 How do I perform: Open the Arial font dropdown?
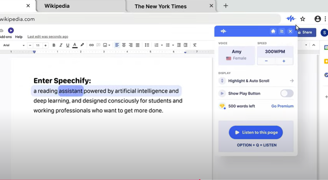click(14, 45)
